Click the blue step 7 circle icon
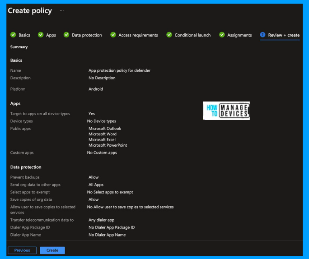 [262, 35]
